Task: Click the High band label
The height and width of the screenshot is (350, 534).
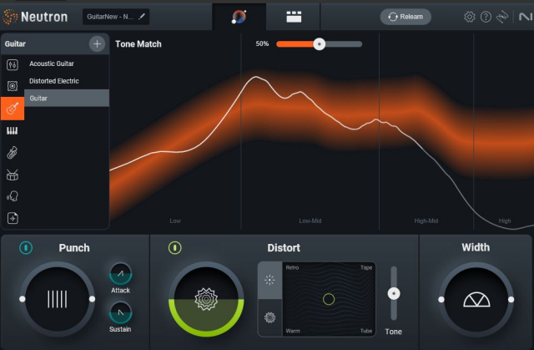Action: [505, 221]
